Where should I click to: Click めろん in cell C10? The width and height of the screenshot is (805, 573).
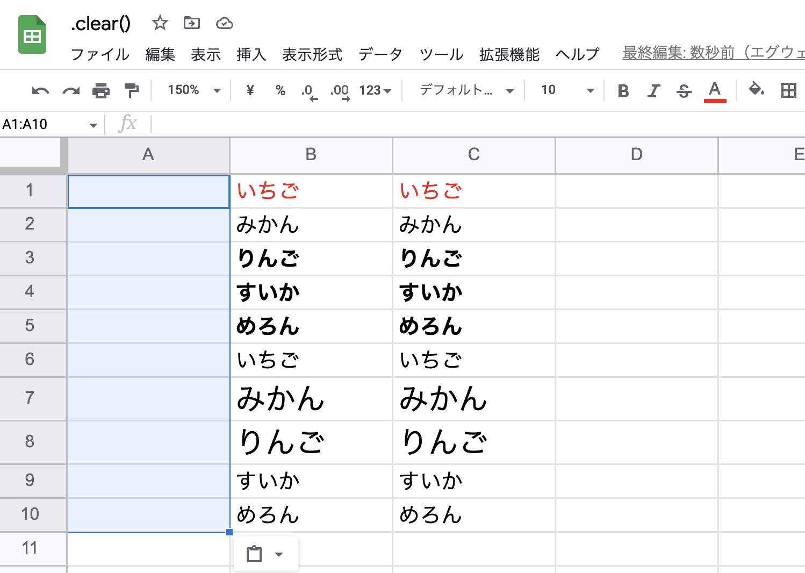(430, 515)
